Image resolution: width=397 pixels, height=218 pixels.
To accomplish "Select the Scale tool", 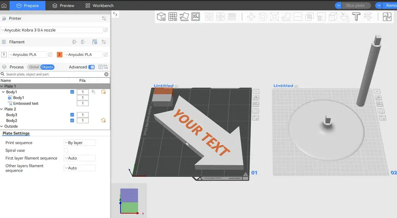I will click(x=274, y=17).
